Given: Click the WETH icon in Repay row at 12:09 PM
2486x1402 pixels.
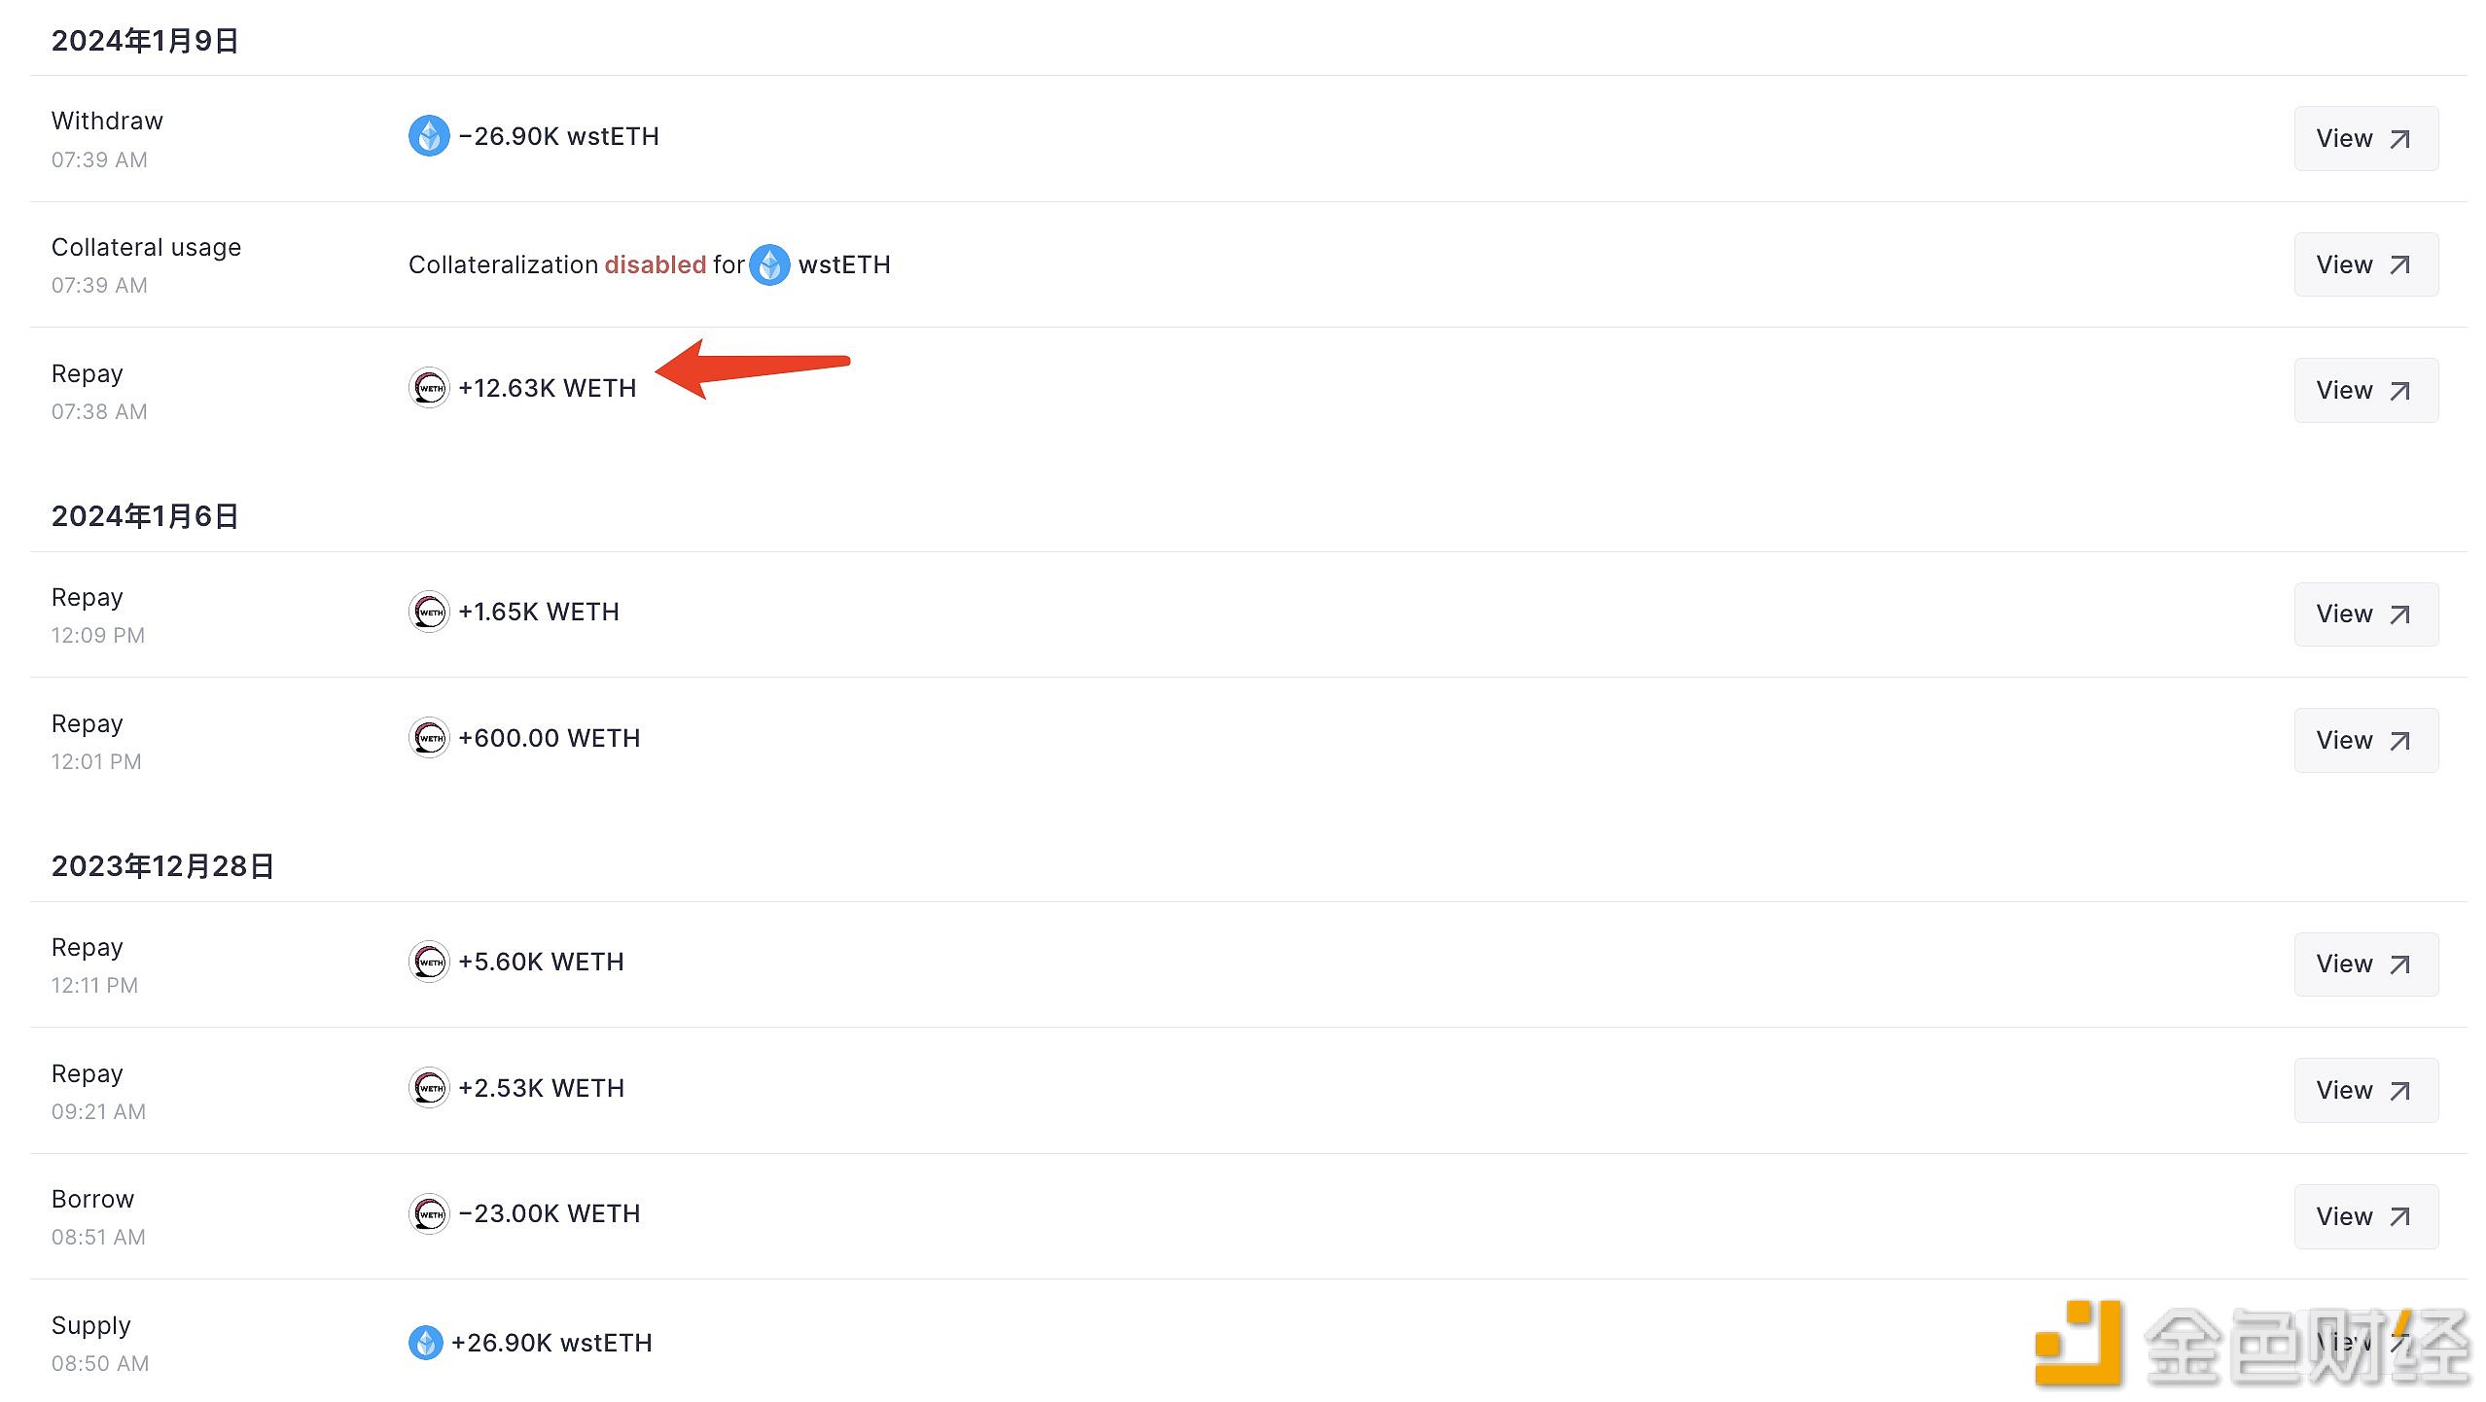Looking at the screenshot, I should click(x=427, y=612).
